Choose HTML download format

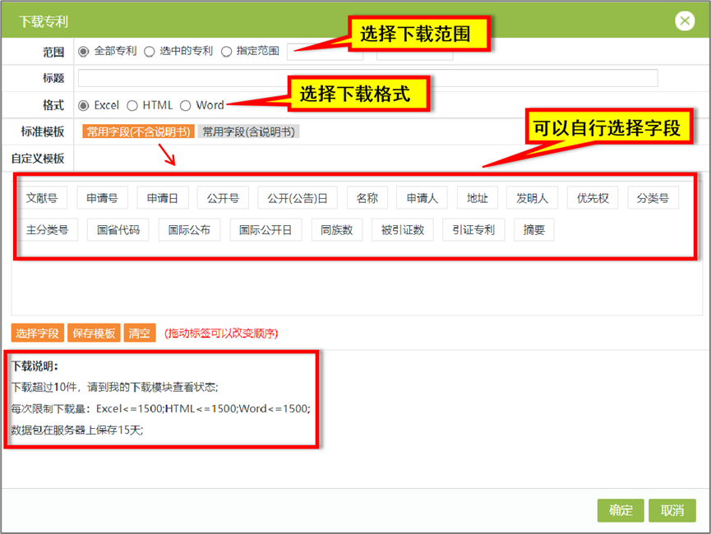tap(132, 106)
